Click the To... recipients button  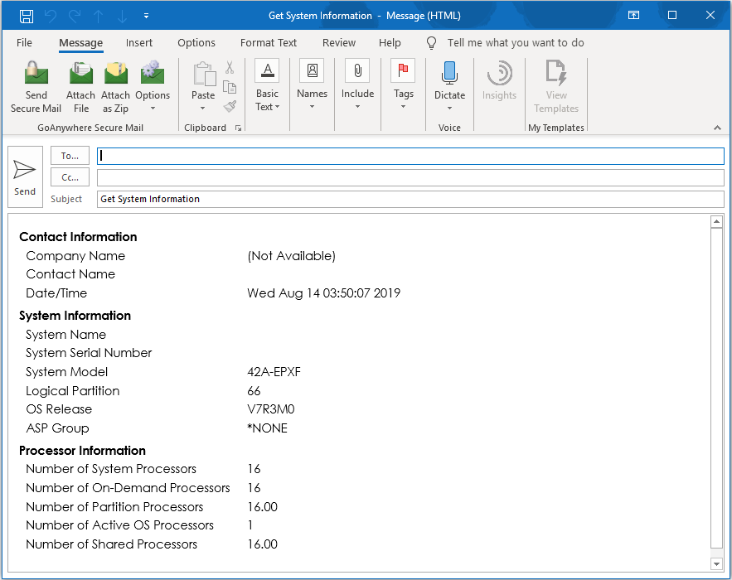click(x=70, y=156)
